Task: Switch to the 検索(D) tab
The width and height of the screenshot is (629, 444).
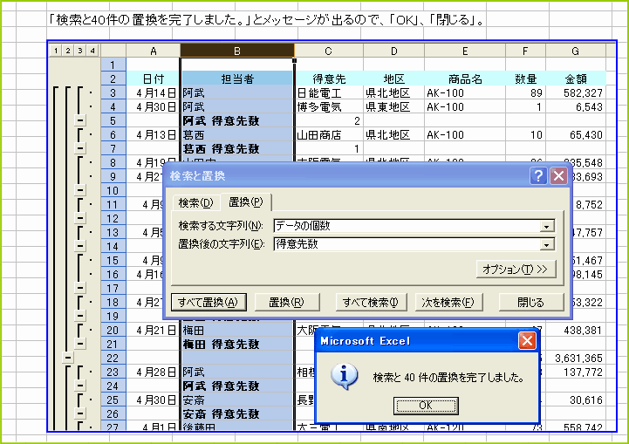Action: pyautogui.click(x=195, y=203)
